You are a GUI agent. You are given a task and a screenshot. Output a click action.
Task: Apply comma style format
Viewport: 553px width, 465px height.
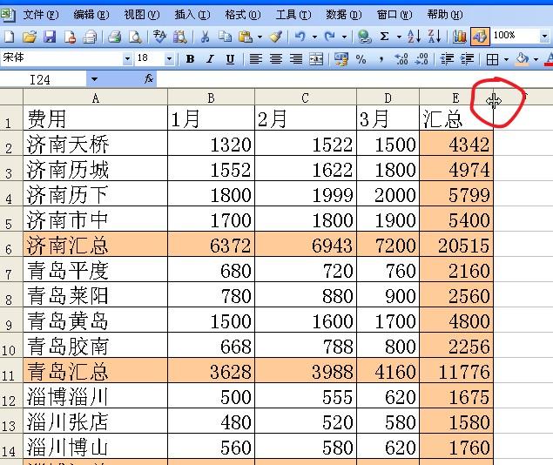(381, 59)
